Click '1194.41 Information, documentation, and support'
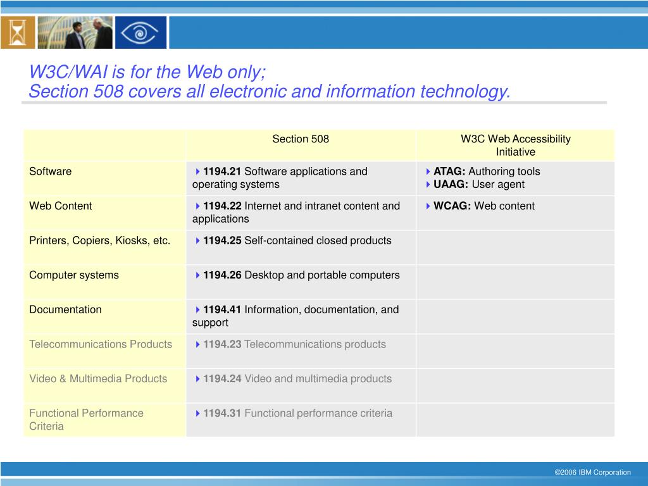Screen dimensions: 648x486 pyautogui.click(x=296, y=316)
